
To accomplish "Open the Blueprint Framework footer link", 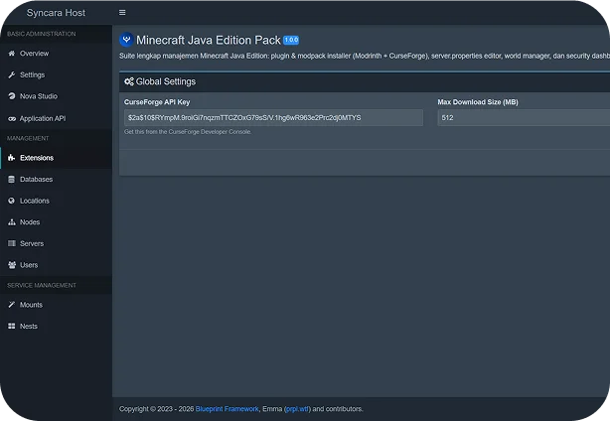I will pos(227,409).
